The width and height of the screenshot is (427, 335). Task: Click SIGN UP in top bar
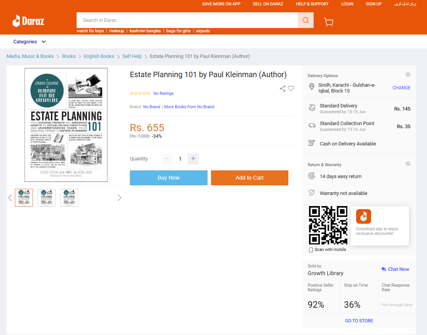[374, 4]
